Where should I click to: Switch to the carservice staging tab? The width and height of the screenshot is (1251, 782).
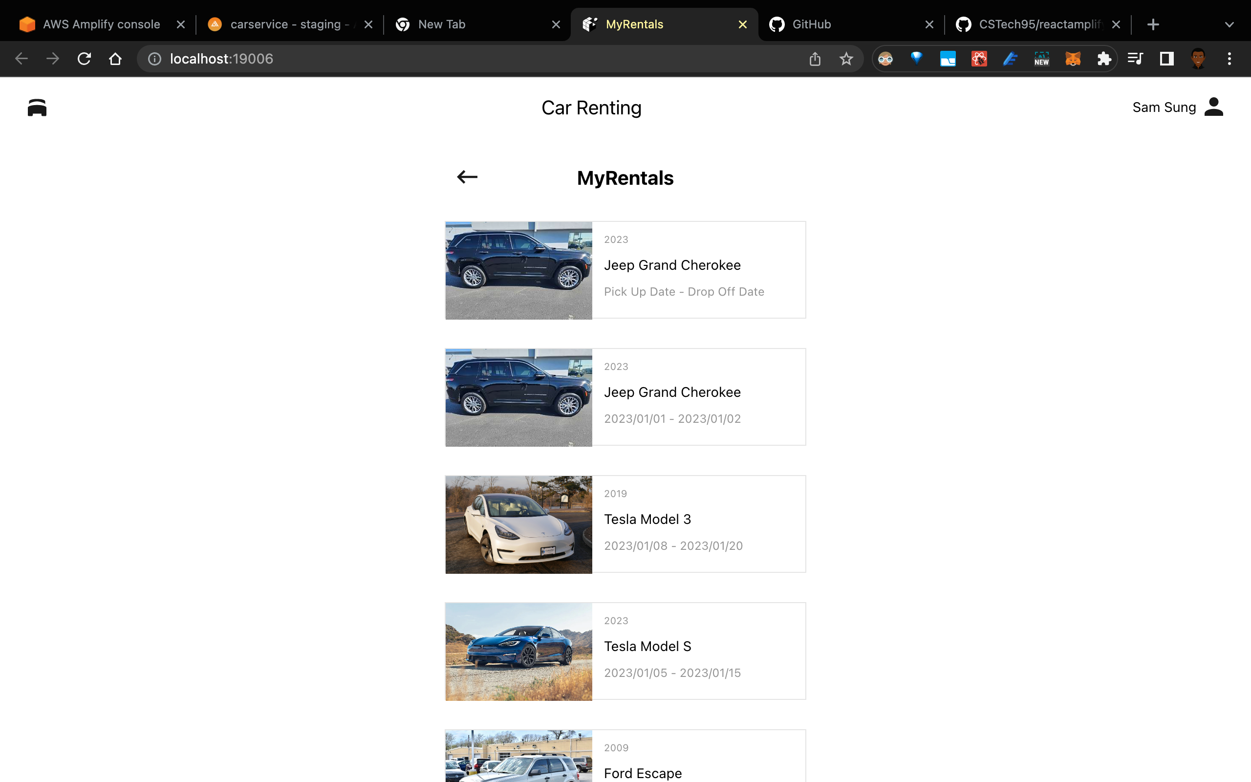pos(287,24)
